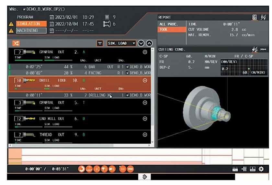
Task: Click the orange shuffle sort icon
Action: coord(16,43)
